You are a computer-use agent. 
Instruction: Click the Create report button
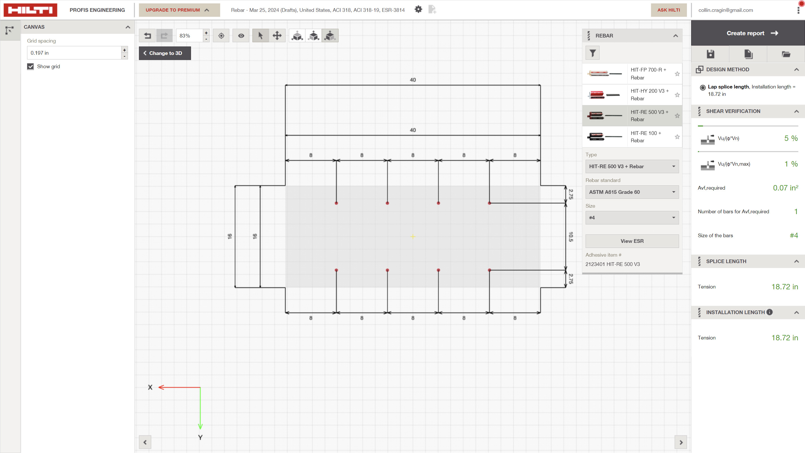[751, 33]
